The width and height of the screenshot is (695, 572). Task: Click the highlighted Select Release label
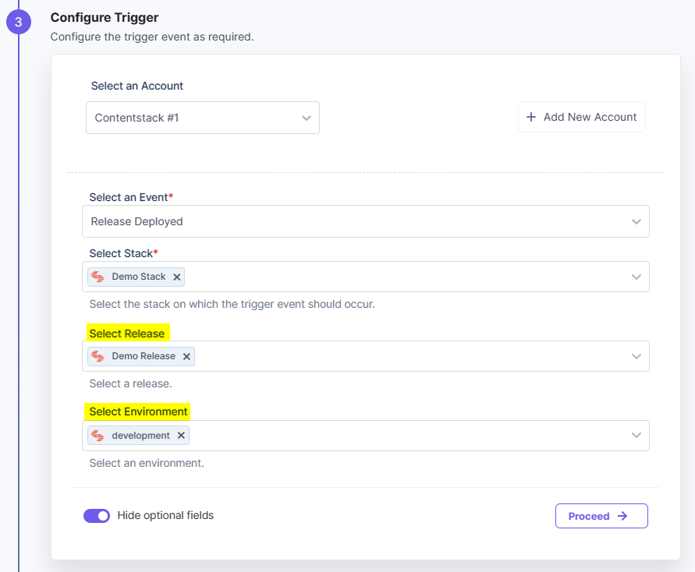tap(127, 333)
